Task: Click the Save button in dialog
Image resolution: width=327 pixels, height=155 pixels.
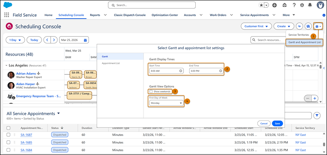Action: point(277,123)
